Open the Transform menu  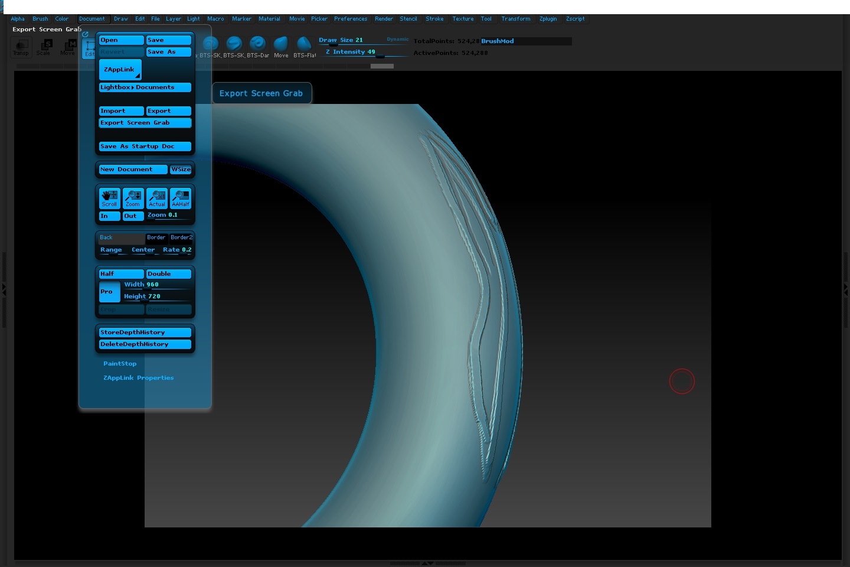click(516, 19)
